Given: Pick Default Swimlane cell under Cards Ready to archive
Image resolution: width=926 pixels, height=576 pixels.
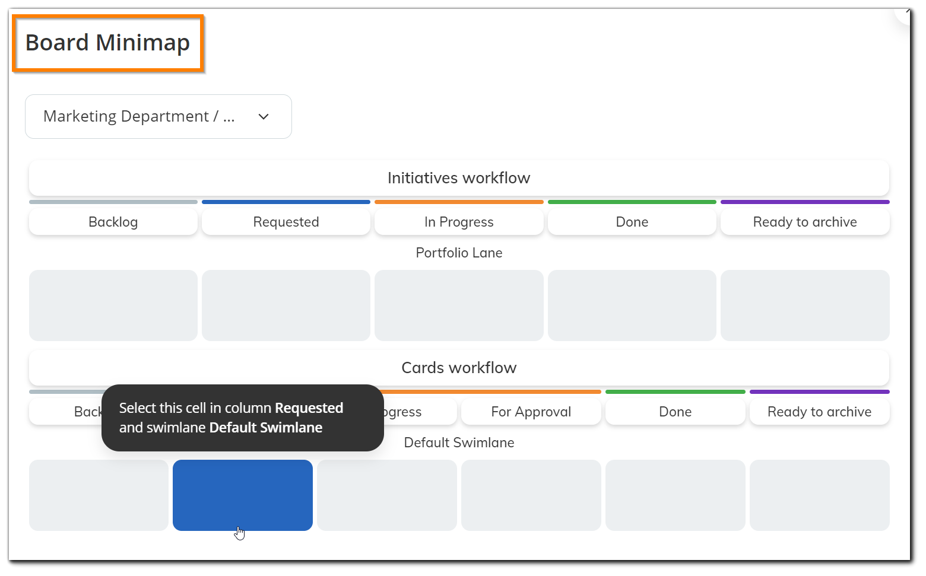Looking at the screenshot, I should click(819, 495).
